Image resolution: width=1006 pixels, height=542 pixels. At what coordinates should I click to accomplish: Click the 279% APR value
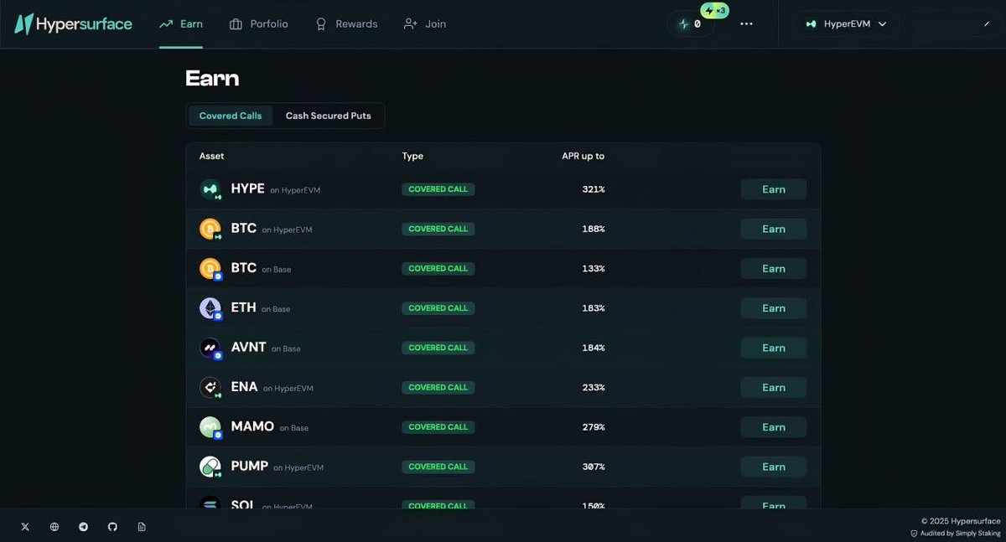tap(594, 427)
